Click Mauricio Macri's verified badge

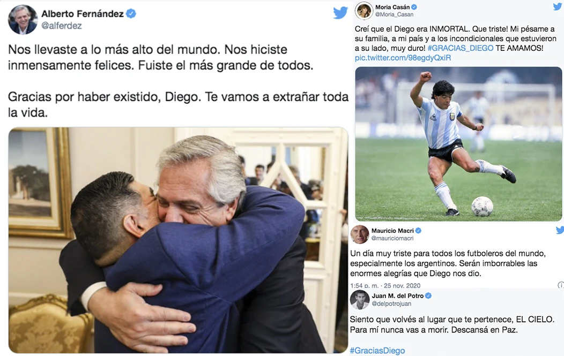(x=418, y=231)
